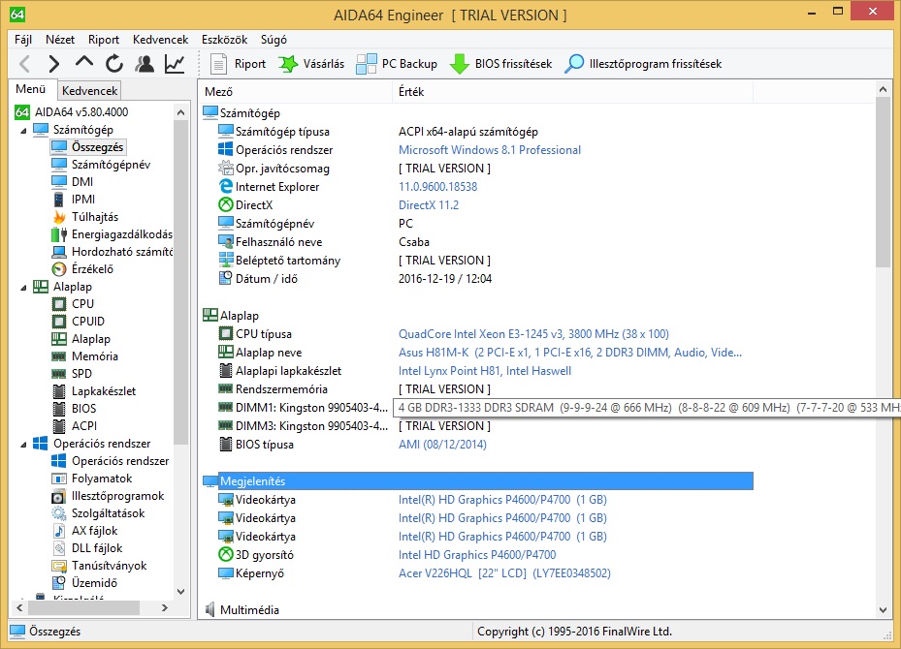Screen dimensions: 901x649
Task: Click Illesztőprogram frissítések toolbar item
Action: 642,64
